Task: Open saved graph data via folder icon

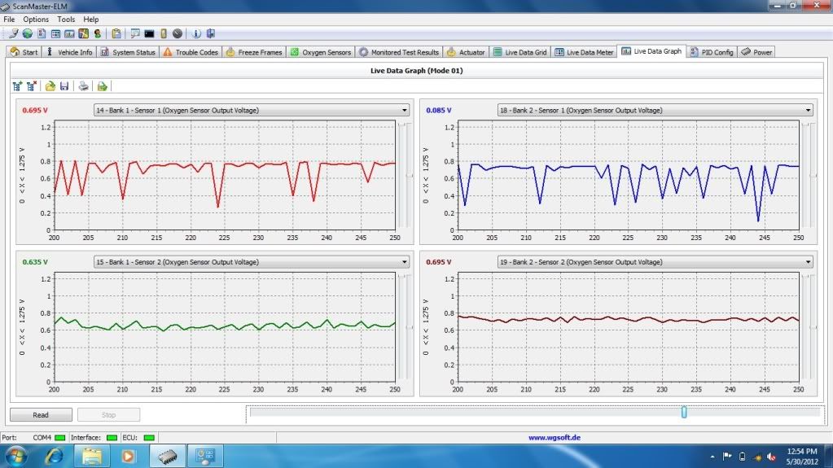Action: [50, 86]
